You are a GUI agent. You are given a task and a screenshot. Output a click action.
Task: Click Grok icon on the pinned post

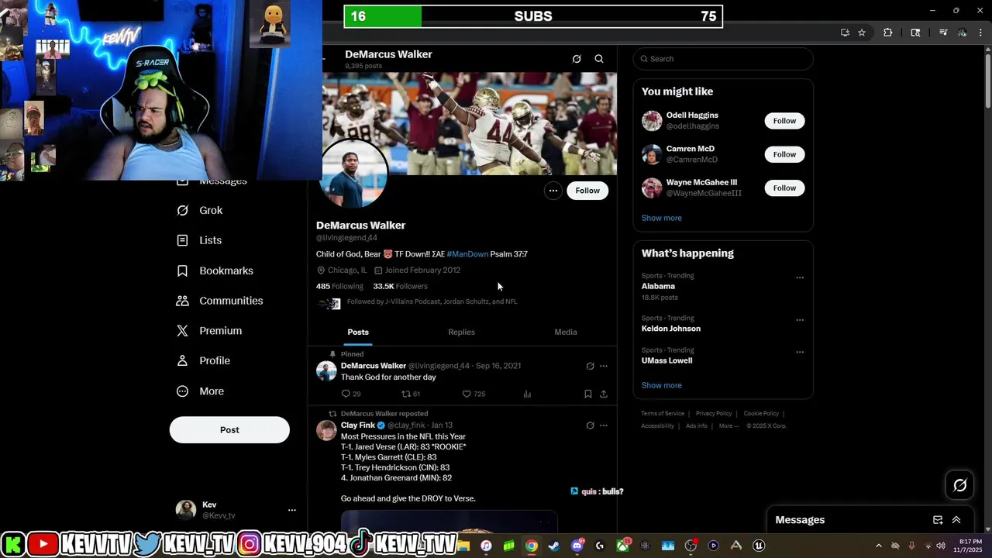[x=590, y=366]
